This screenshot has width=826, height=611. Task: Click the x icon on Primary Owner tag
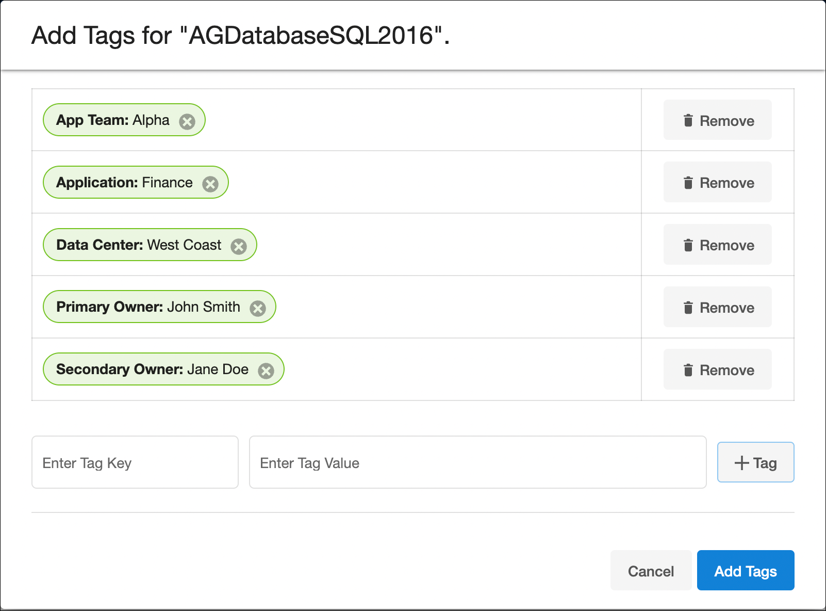pos(257,309)
